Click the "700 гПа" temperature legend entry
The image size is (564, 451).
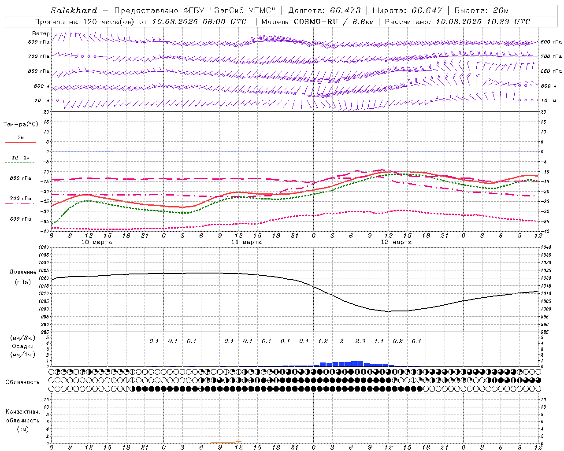pos(21,199)
